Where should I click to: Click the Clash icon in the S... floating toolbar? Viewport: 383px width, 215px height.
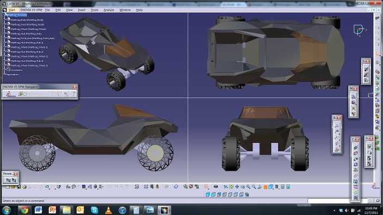point(367,68)
